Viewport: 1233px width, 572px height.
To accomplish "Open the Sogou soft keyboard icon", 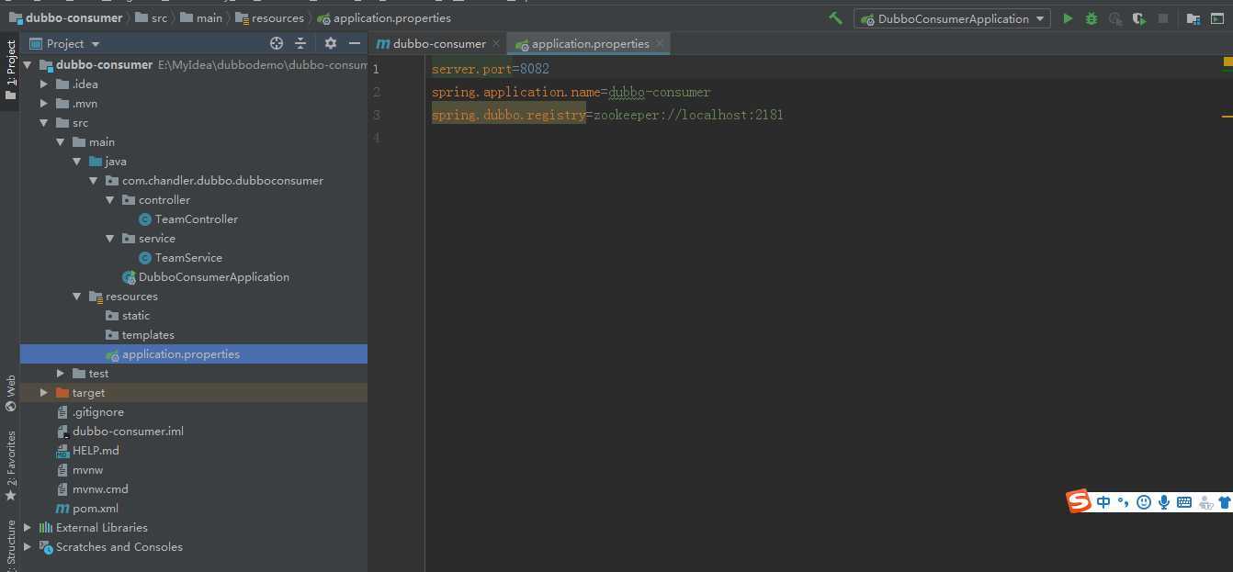I will tap(1184, 502).
